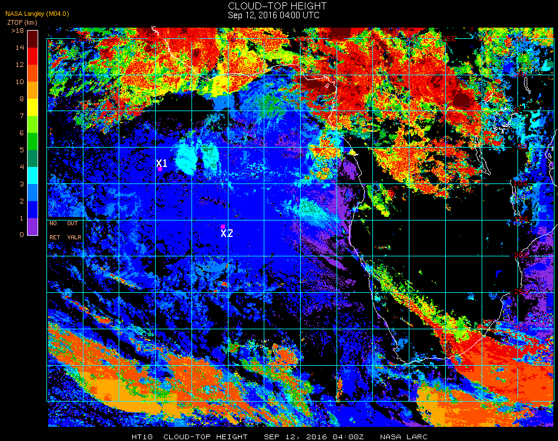Click the 4 legend scale label
The height and width of the screenshot is (441, 558).
click(21, 167)
